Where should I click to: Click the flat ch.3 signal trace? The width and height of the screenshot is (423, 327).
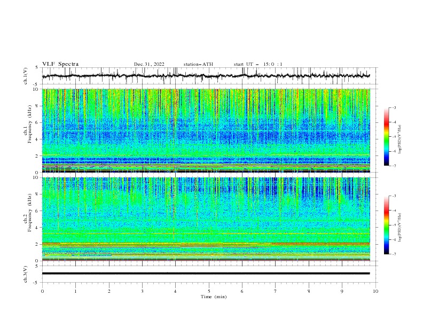coord(206,274)
